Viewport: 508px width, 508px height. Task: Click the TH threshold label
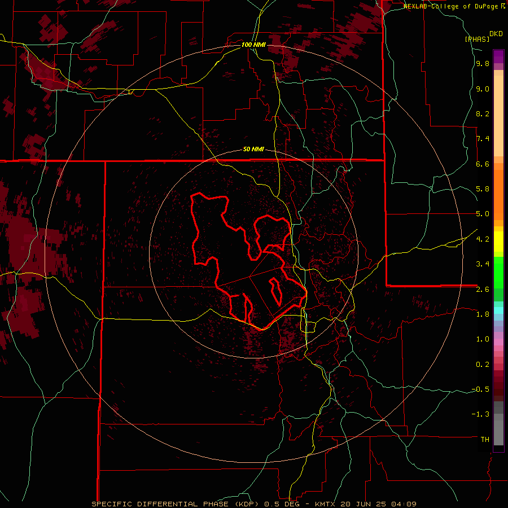(485, 440)
